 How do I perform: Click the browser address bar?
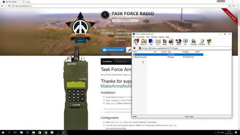pos(120,6)
